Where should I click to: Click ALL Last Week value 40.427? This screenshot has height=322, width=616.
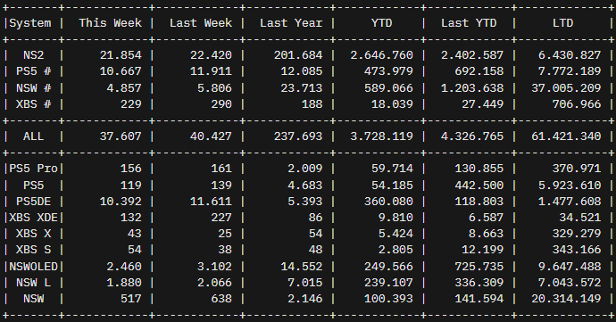(211, 136)
